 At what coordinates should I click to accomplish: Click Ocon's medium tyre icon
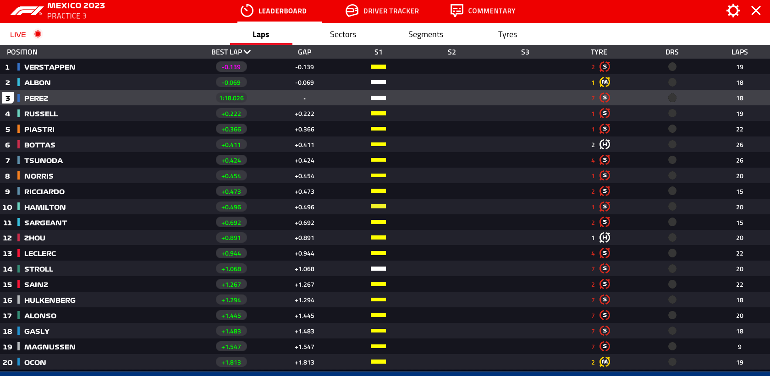click(x=605, y=362)
